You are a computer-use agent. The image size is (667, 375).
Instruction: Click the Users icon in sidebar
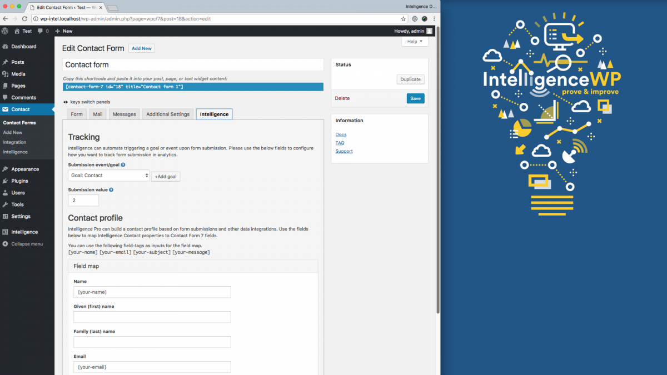pos(5,193)
